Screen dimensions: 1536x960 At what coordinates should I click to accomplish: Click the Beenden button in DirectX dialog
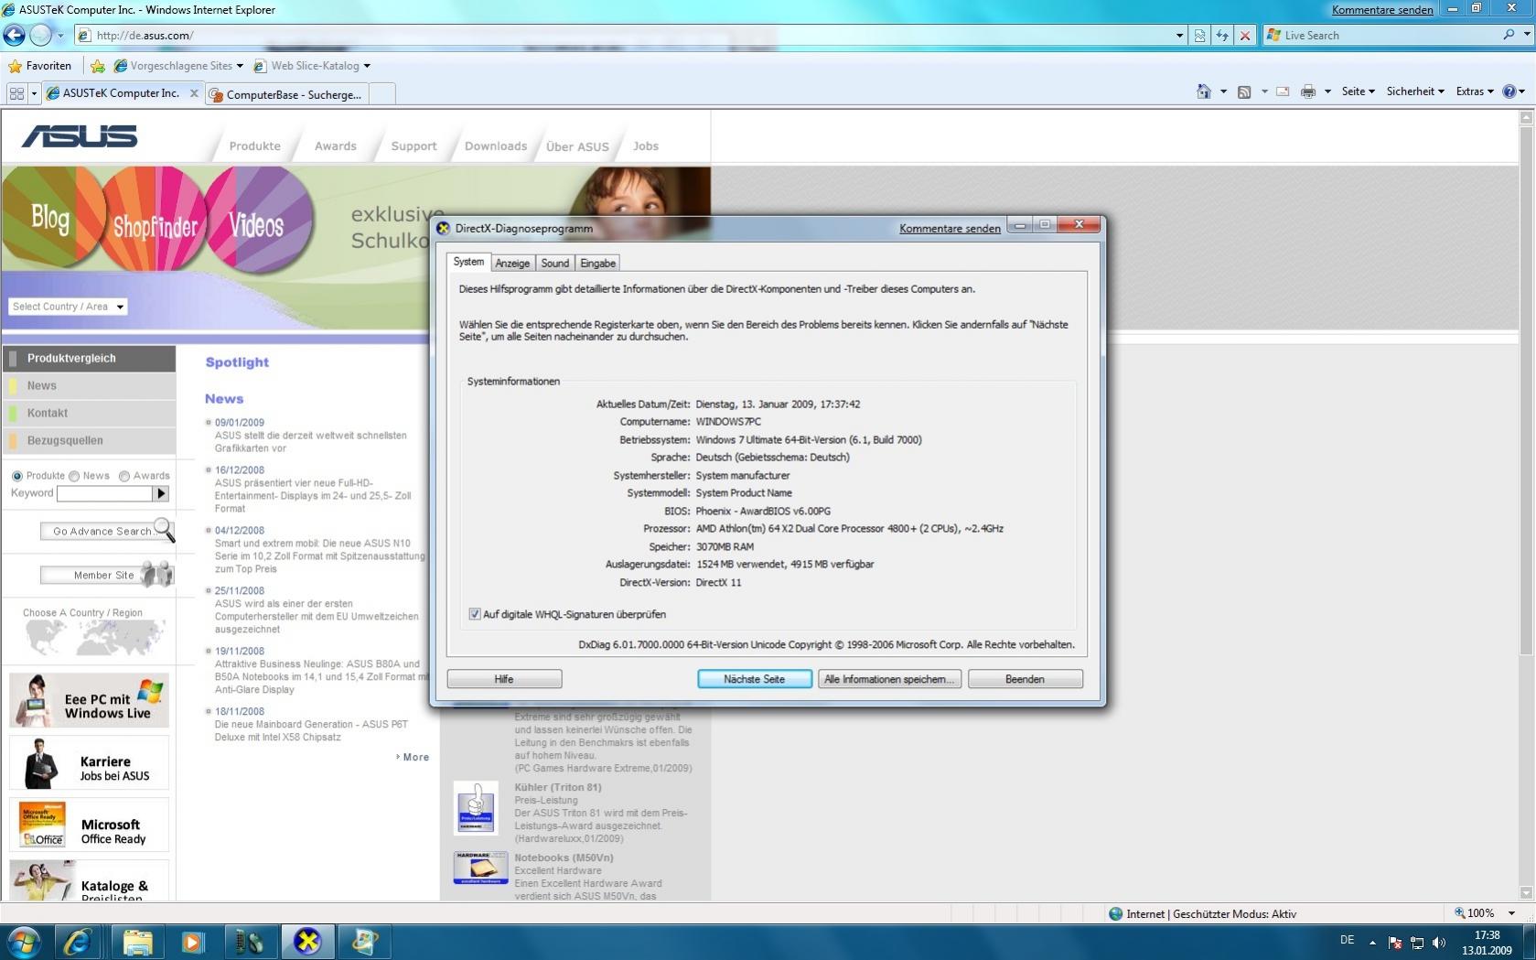[1025, 679]
